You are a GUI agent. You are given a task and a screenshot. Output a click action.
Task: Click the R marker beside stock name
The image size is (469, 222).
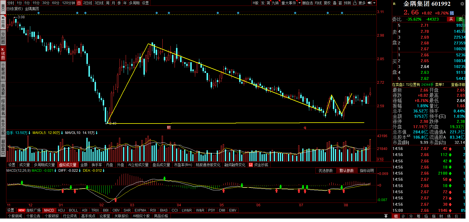pos(394,4)
